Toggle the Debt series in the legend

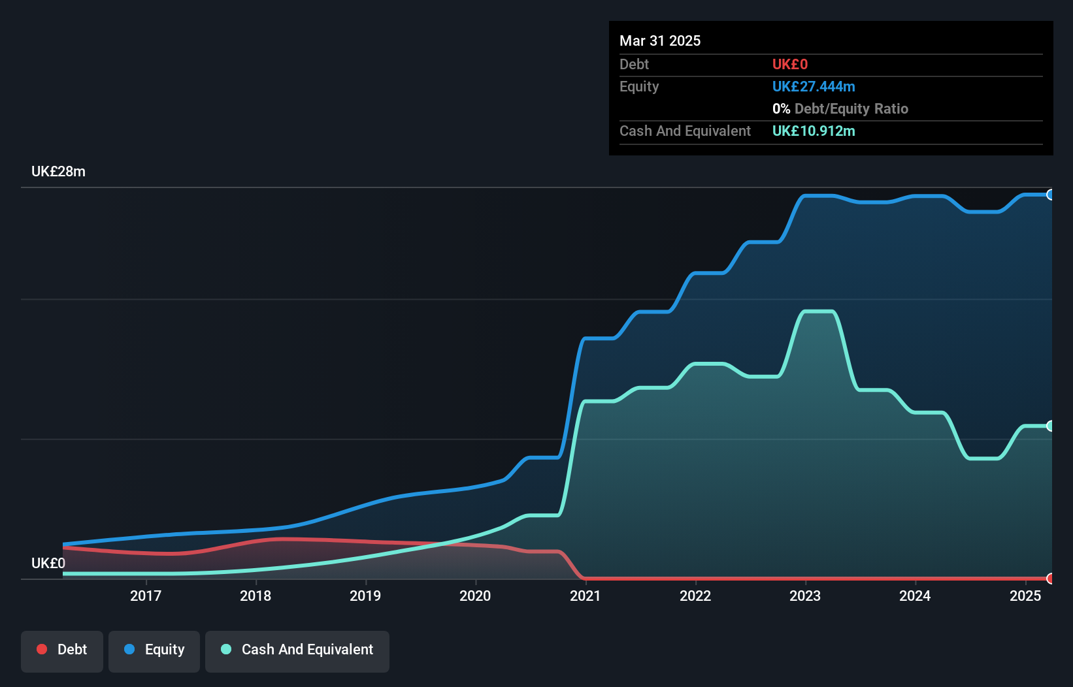click(61, 650)
